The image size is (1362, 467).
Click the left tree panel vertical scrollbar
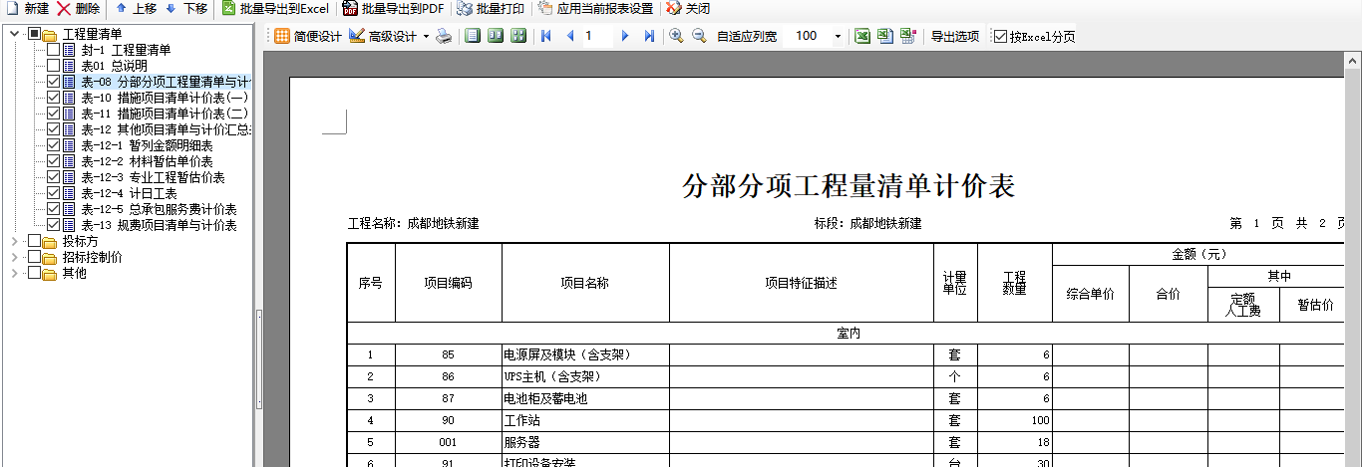click(x=260, y=358)
